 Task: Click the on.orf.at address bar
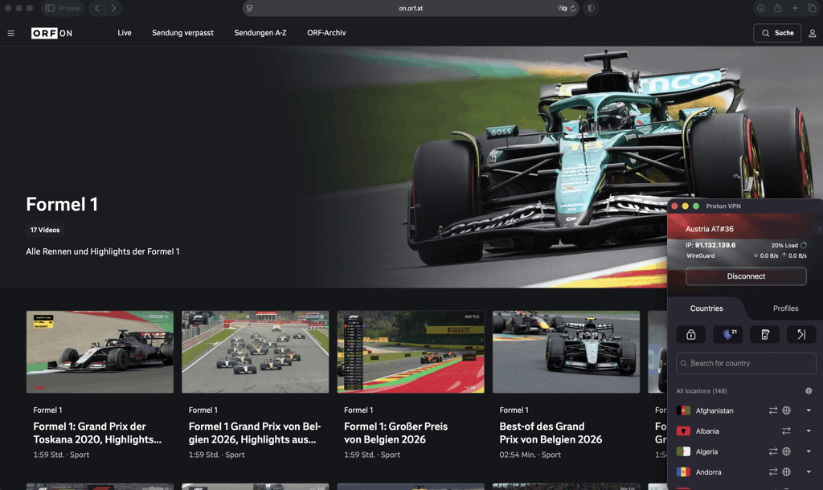click(x=411, y=8)
